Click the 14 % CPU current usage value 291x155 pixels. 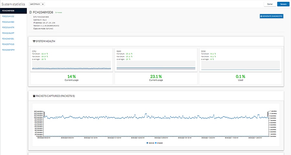[71, 77]
